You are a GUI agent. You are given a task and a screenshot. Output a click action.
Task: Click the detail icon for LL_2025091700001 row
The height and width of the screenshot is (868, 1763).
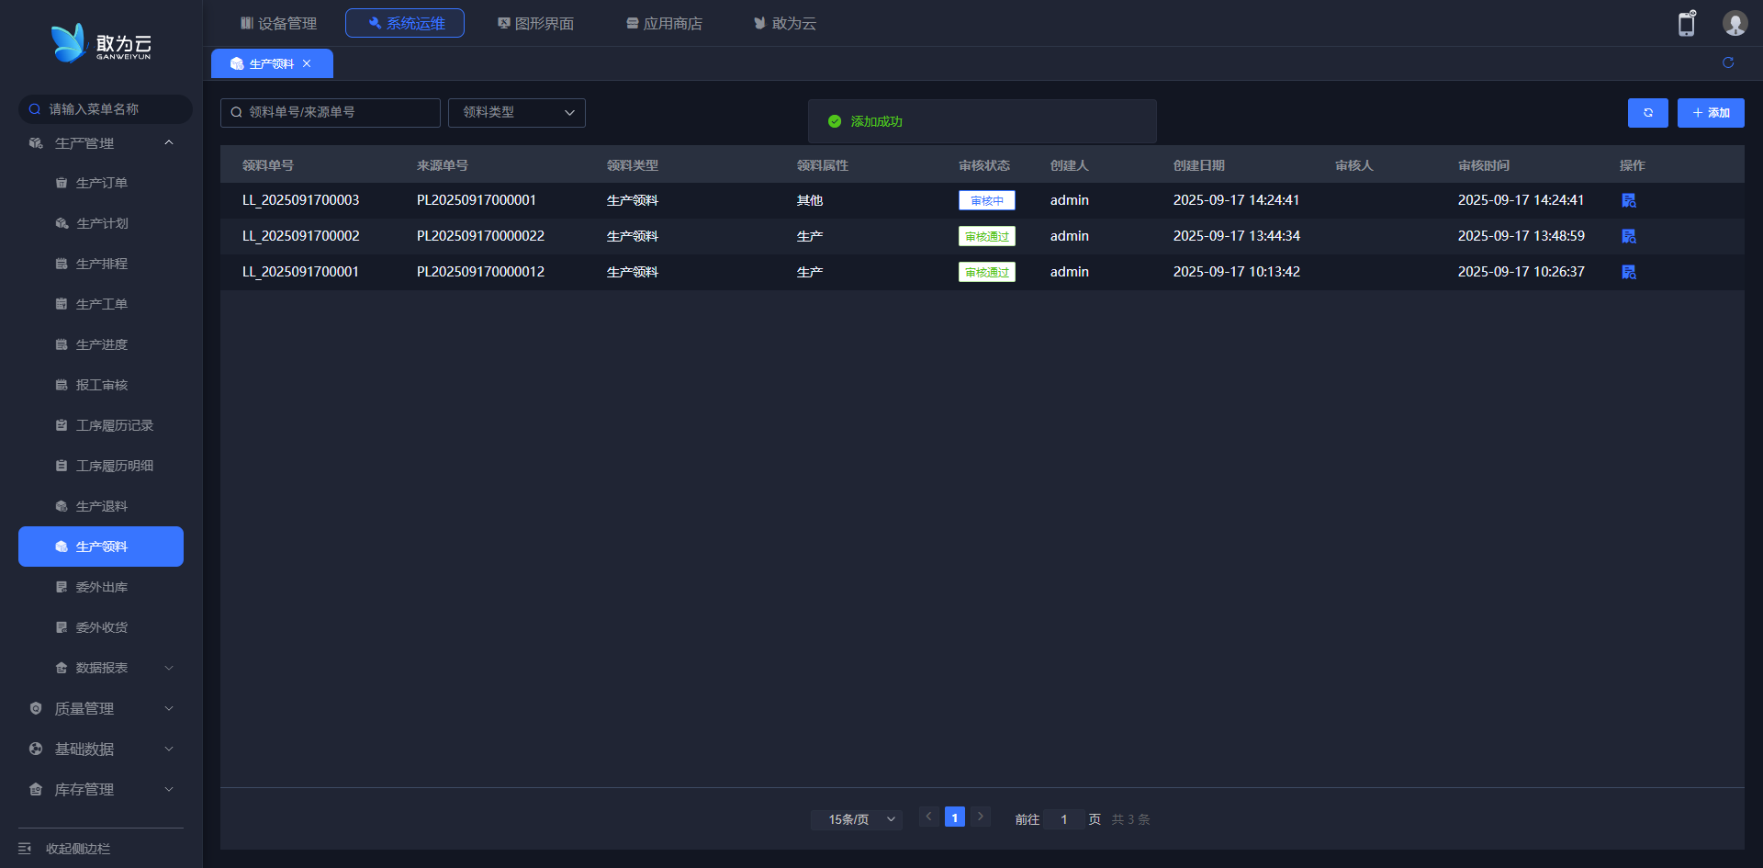tap(1628, 272)
